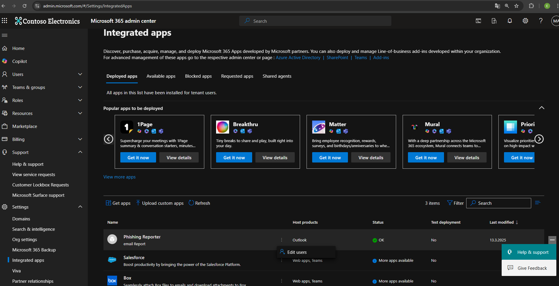Open notifications bell icon
The image size is (559, 286).
[510, 21]
